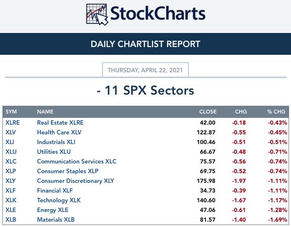Click the SYM column header
The height and width of the screenshot is (227, 291).
click(x=11, y=112)
